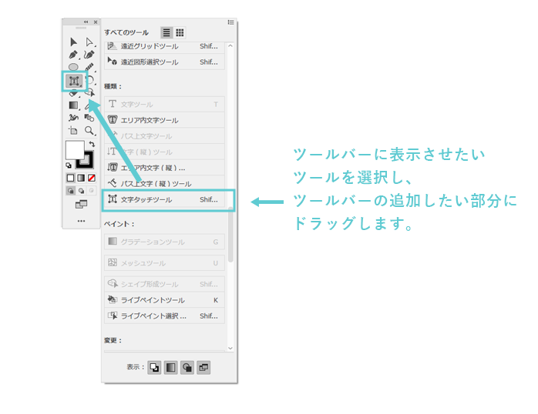Select the Gradient tool in toolbar
The image size is (538, 414).
[74, 105]
